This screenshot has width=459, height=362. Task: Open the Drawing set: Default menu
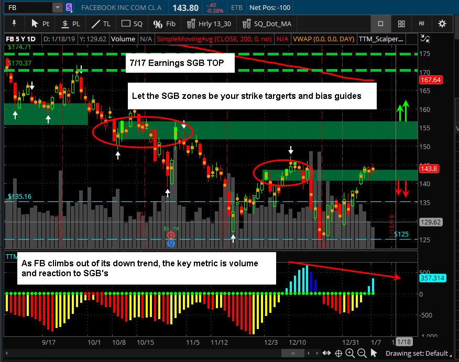point(418,353)
